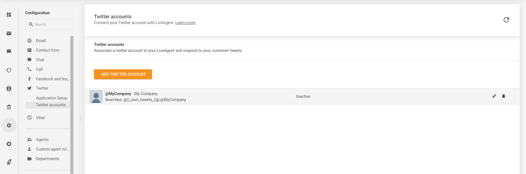Open the dashboard icon in left rail
This screenshot has width=526, height=174.
tap(9, 15)
